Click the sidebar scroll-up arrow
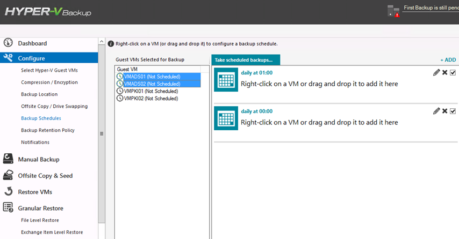The image size is (459, 239). click(x=102, y=41)
